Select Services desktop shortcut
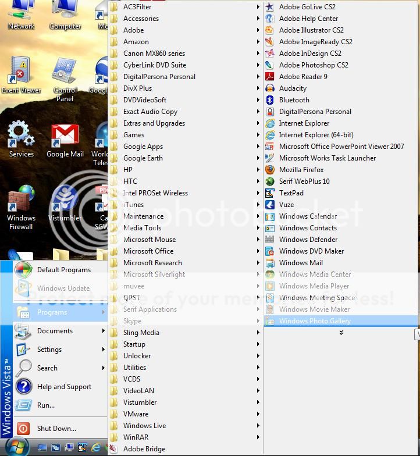This screenshot has height=456, width=420. pyautogui.click(x=21, y=140)
